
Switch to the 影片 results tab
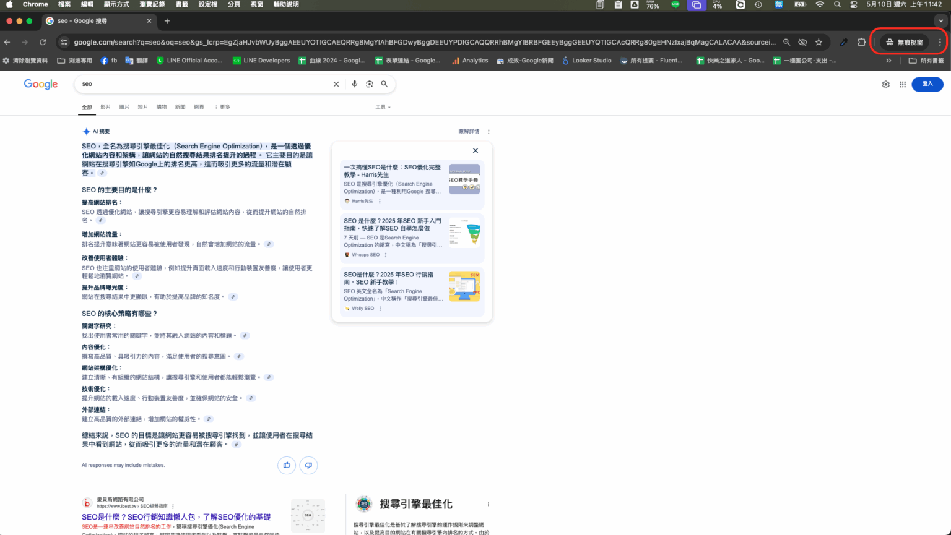point(105,107)
